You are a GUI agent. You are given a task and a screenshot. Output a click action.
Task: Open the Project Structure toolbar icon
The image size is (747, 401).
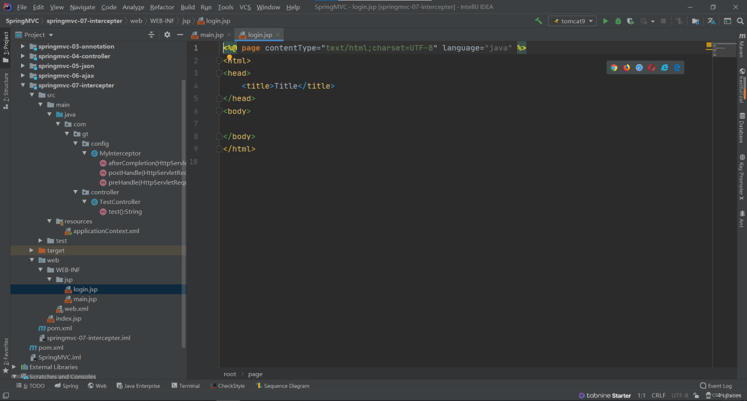pos(695,21)
